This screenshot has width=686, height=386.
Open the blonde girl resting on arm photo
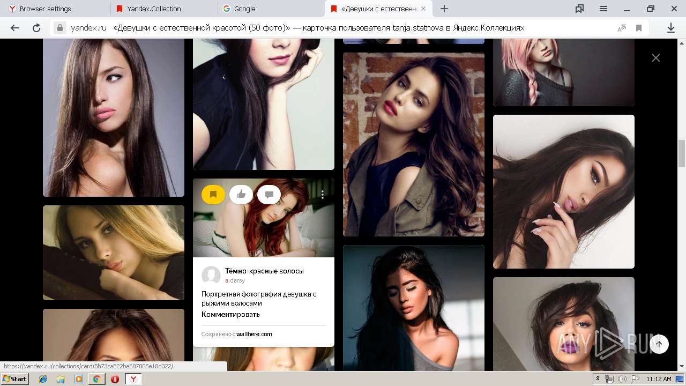(114, 253)
